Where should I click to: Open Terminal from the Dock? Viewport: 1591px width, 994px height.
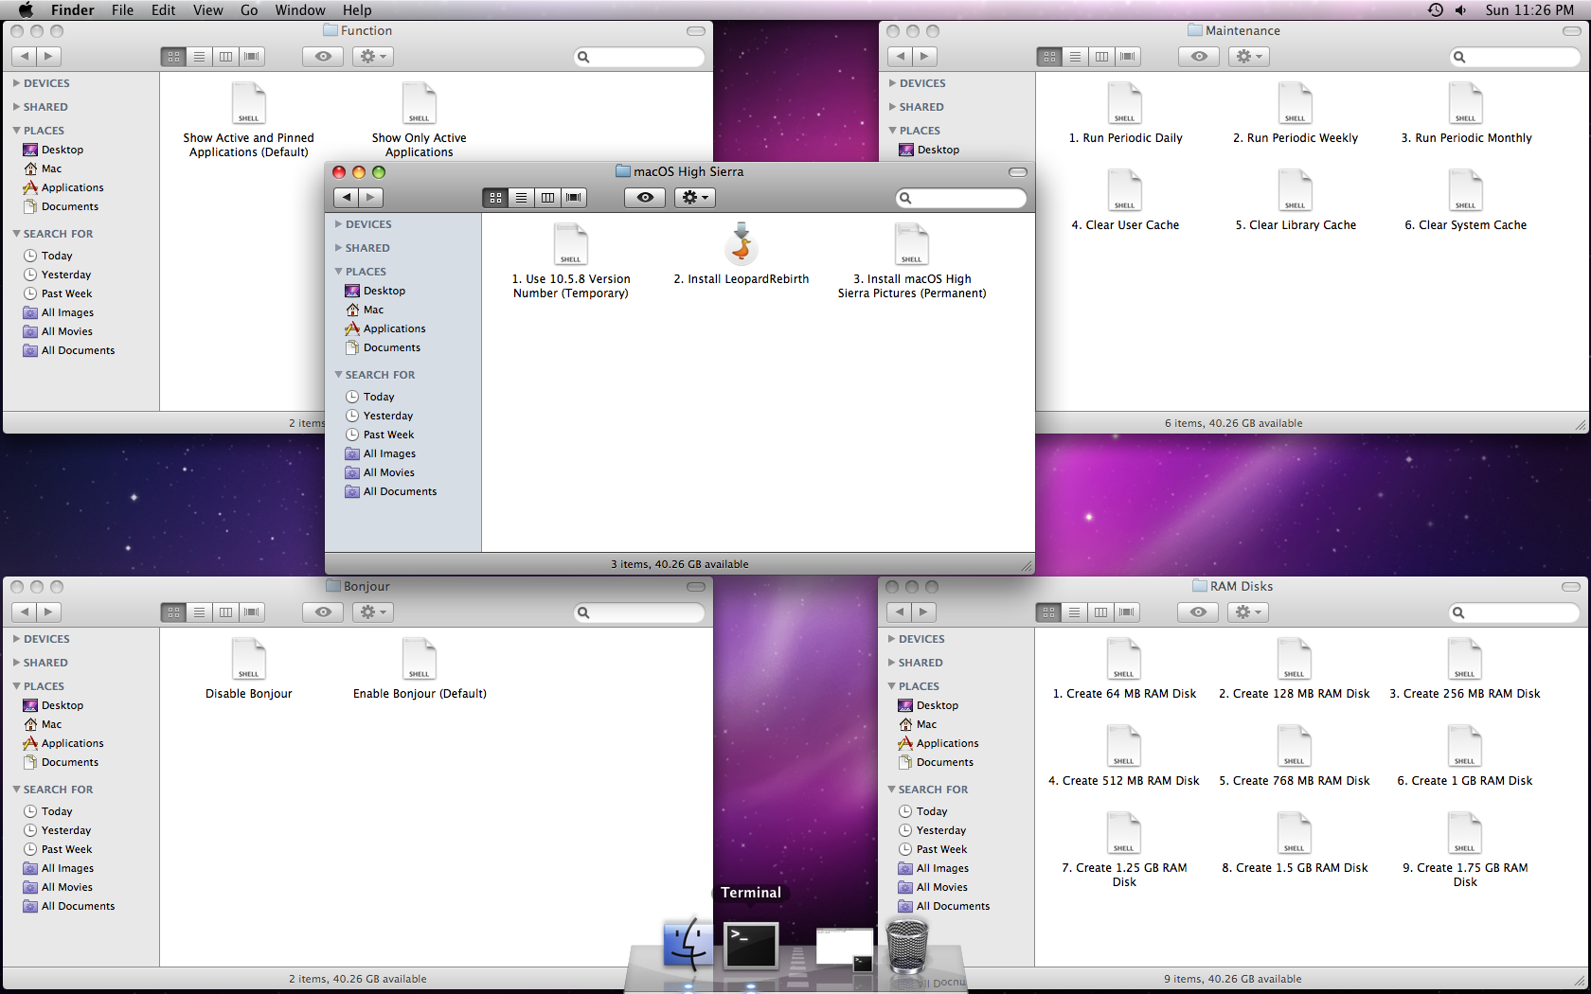(x=751, y=945)
